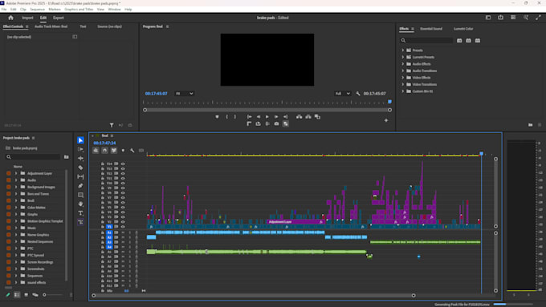Viewport: 546px width, 307px height.
Task: Switch to the Essential Sound tab
Action: (x=431, y=29)
